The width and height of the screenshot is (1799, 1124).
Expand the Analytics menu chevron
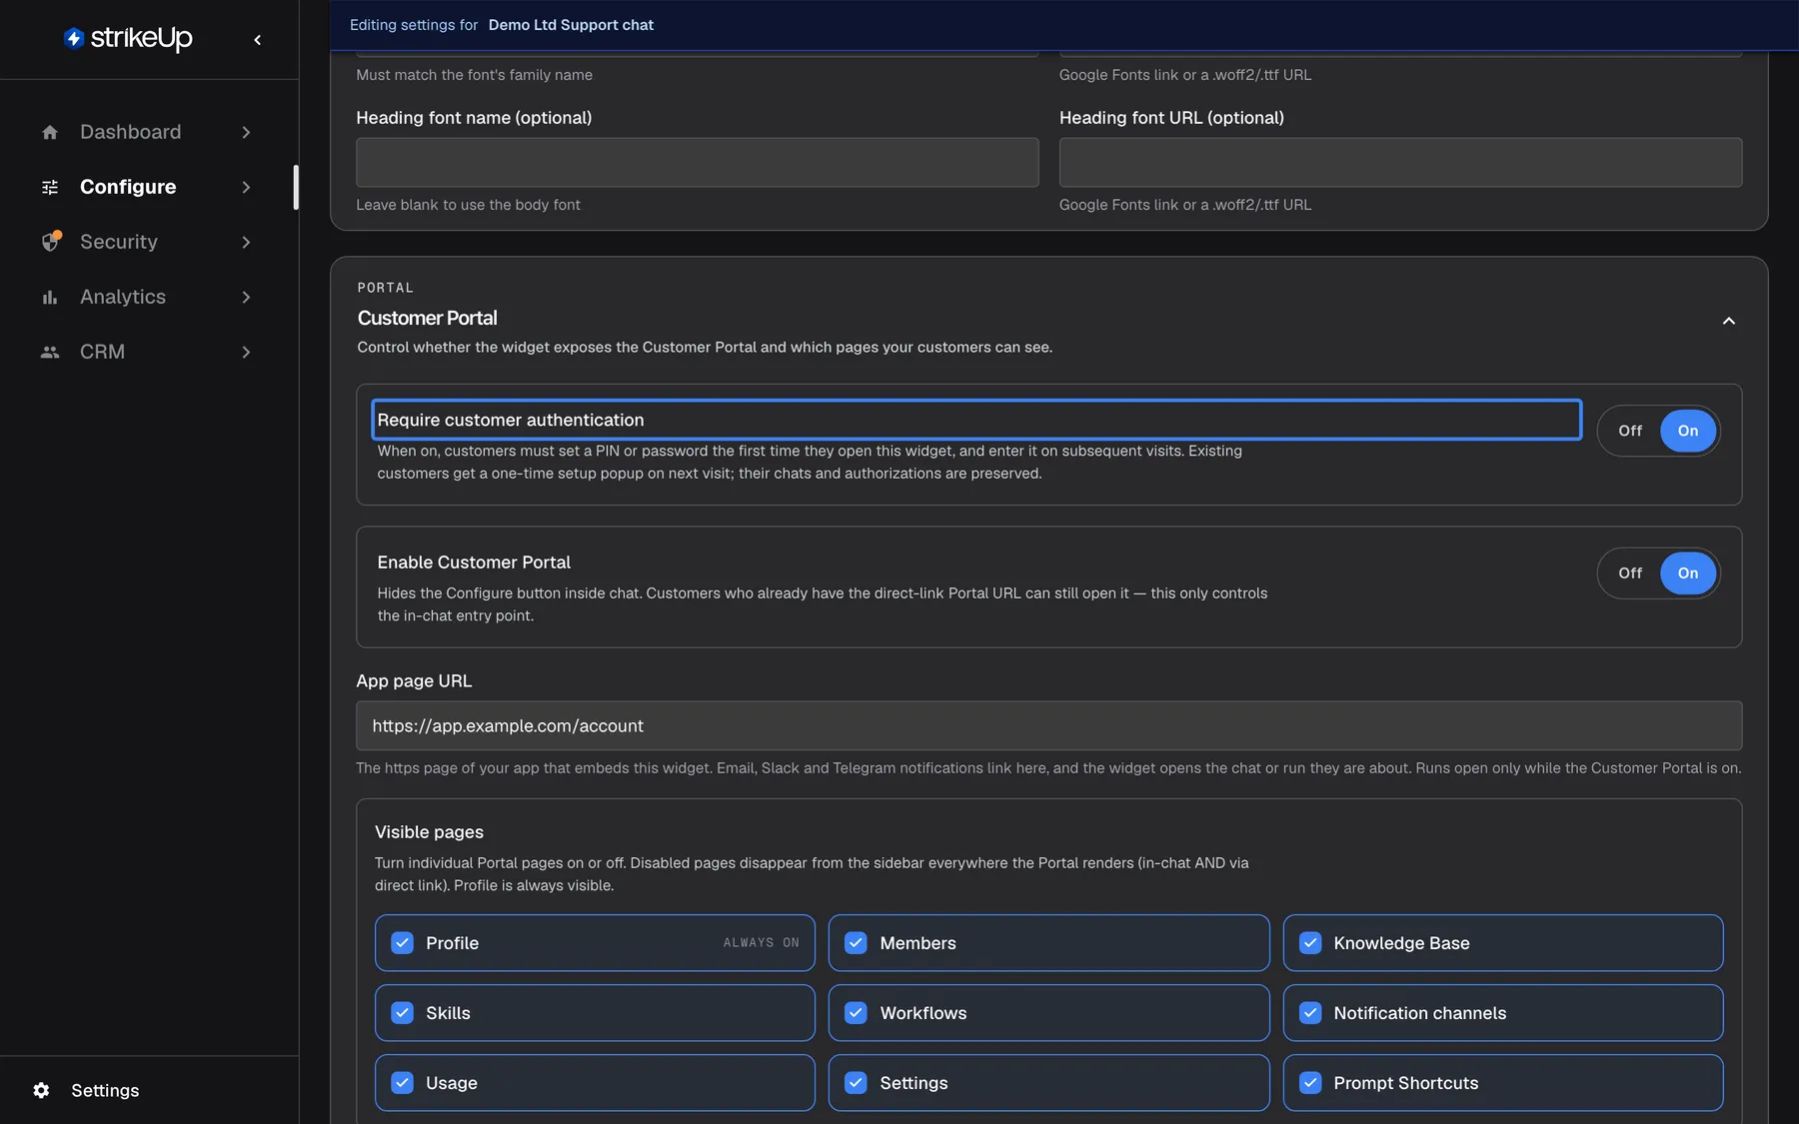tap(246, 297)
